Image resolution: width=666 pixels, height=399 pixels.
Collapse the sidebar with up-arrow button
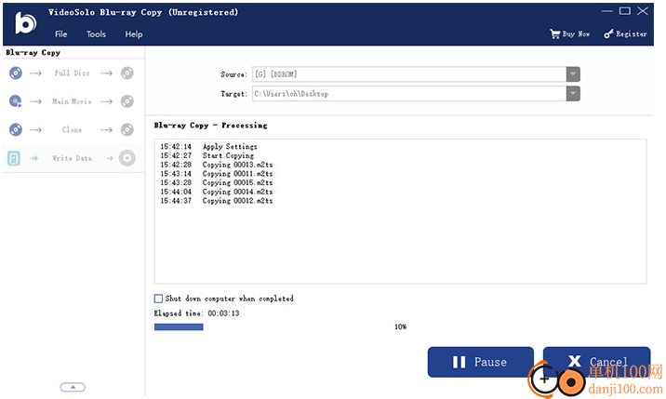point(73,387)
